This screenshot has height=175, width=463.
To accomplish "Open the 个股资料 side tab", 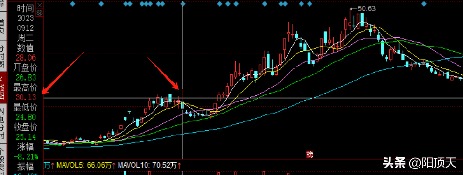I will (3, 160).
